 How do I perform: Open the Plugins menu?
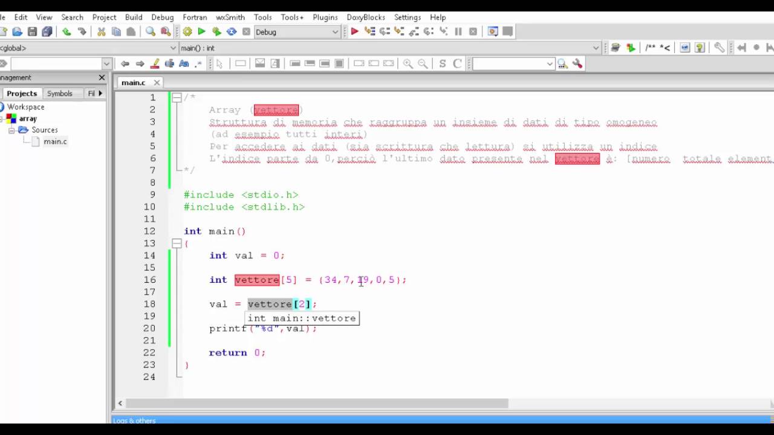(x=325, y=18)
